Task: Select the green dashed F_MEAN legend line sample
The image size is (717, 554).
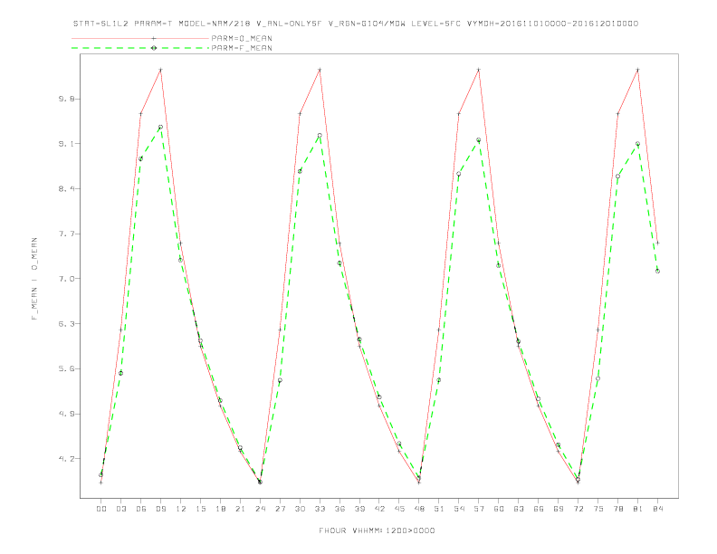Action: [x=140, y=48]
